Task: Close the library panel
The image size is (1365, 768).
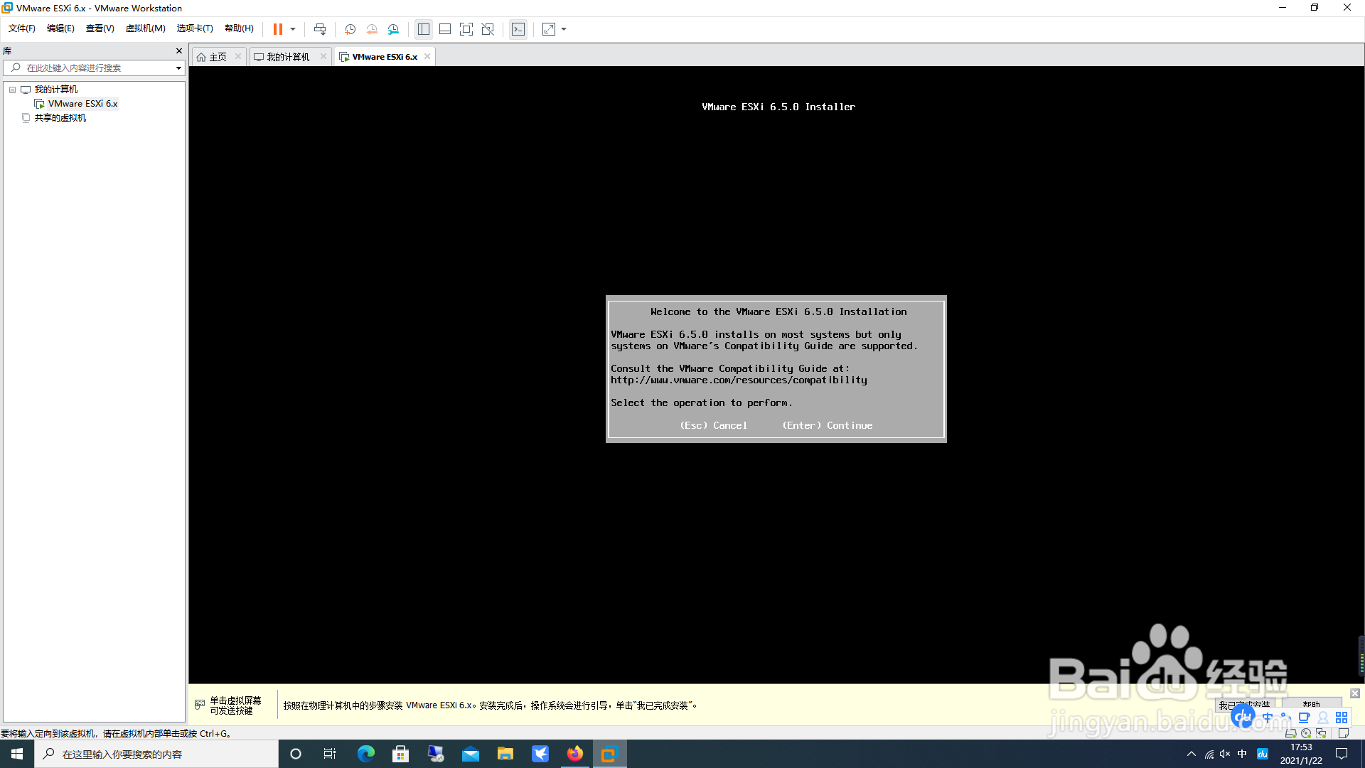Action: point(179,51)
